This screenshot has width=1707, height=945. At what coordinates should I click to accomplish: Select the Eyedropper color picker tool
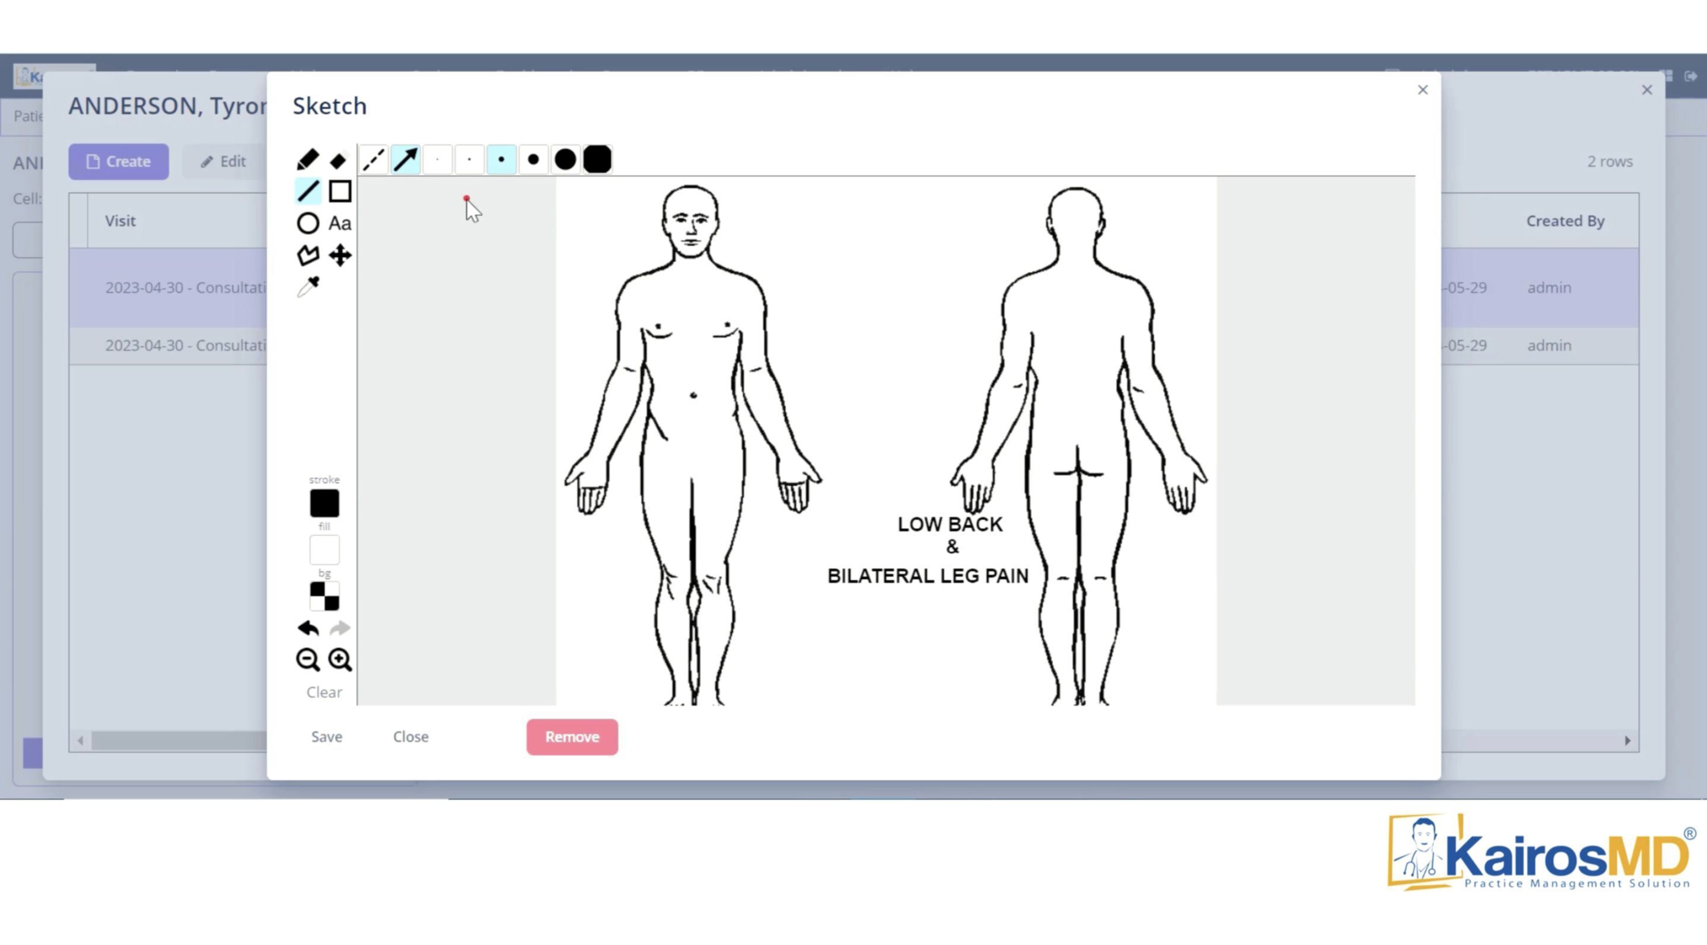pyautogui.click(x=307, y=286)
